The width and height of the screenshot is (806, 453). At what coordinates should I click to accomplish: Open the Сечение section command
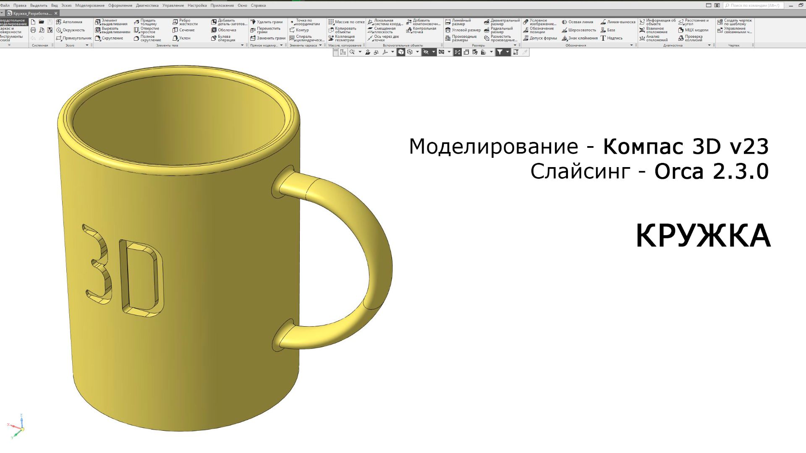(183, 30)
